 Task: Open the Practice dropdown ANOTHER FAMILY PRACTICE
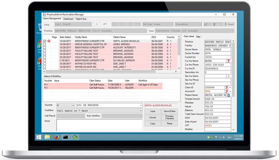(100, 31)
